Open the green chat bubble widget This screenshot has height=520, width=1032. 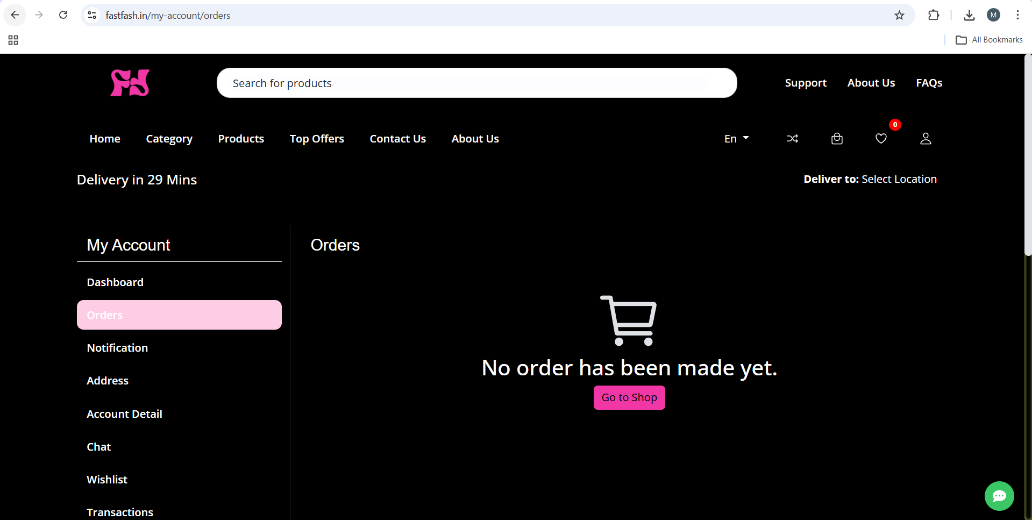(999, 496)
